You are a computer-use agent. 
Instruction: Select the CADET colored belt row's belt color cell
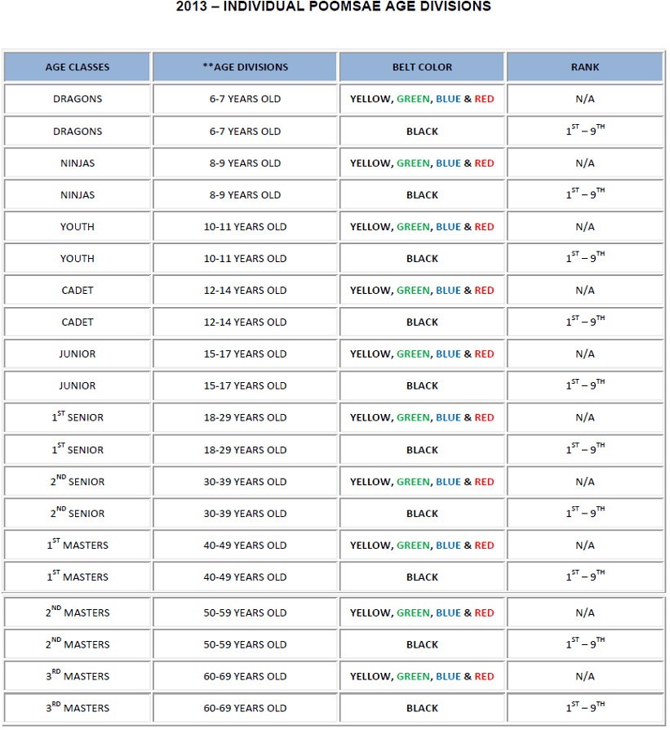[422, 290]
